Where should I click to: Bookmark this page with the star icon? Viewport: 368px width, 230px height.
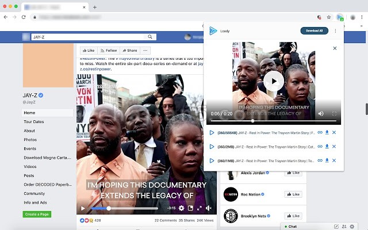[x=329, y=17]
